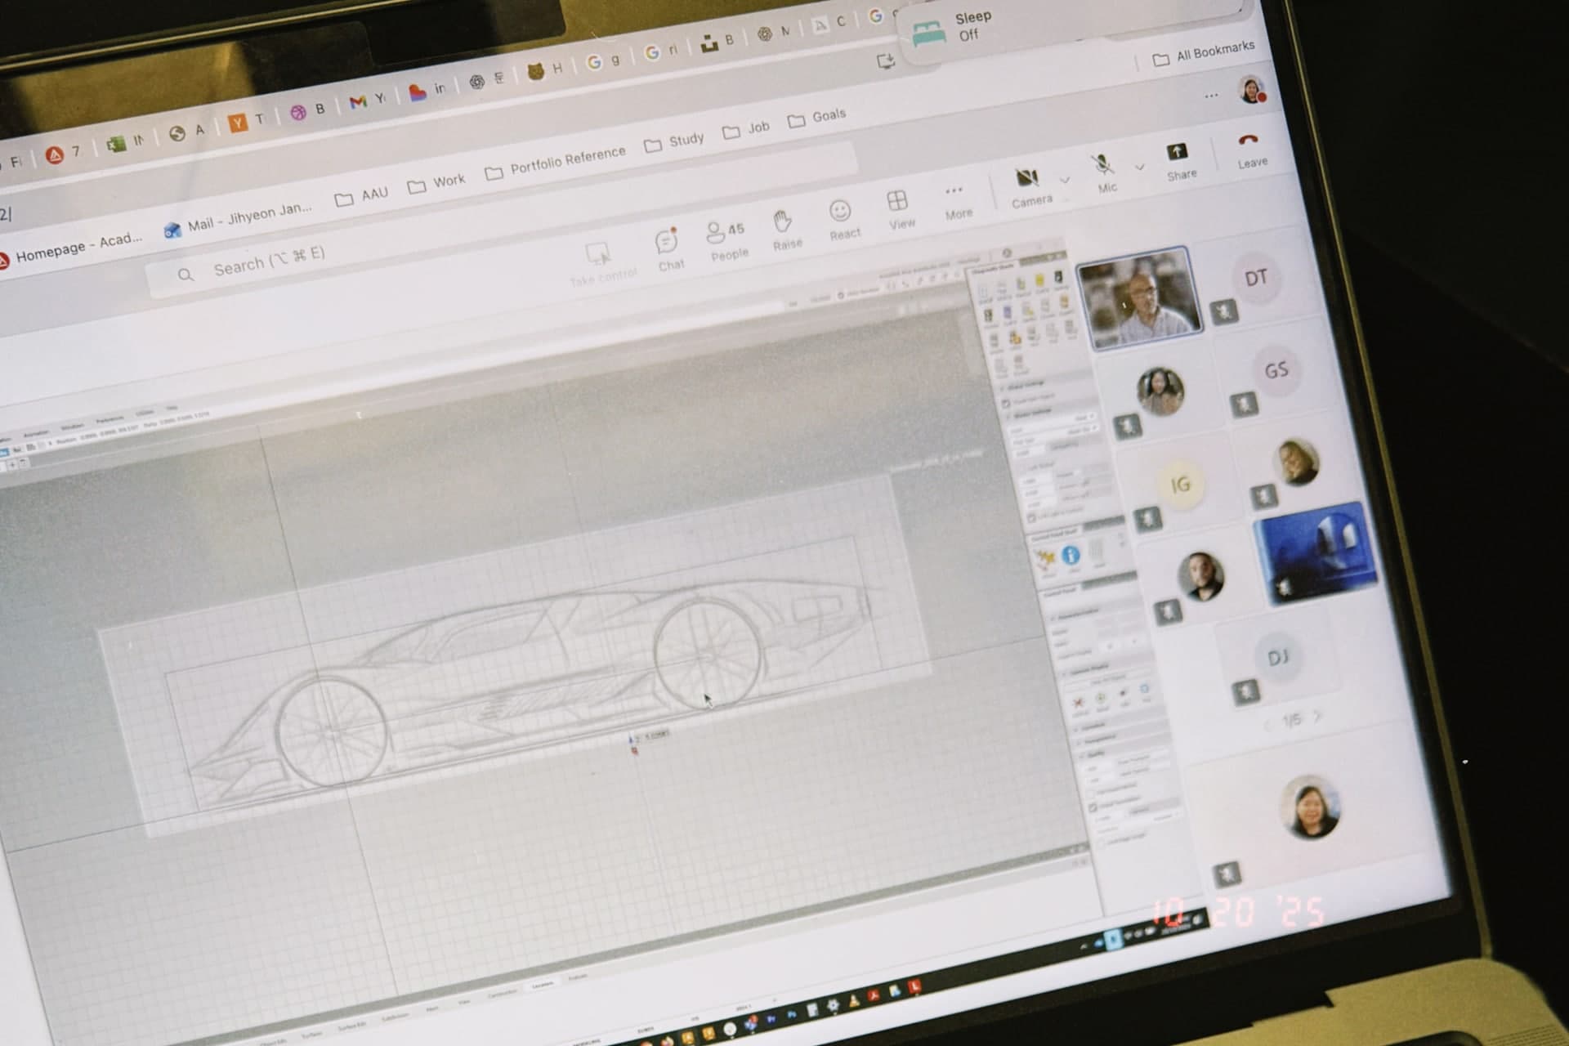Open the Mail - Jihyeon Jan... bookmark
1569x1046 pixels.
pos(238,219)
